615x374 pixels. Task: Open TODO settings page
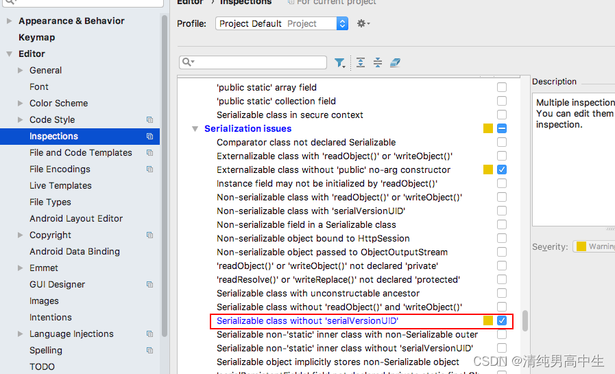click(42, 367)
